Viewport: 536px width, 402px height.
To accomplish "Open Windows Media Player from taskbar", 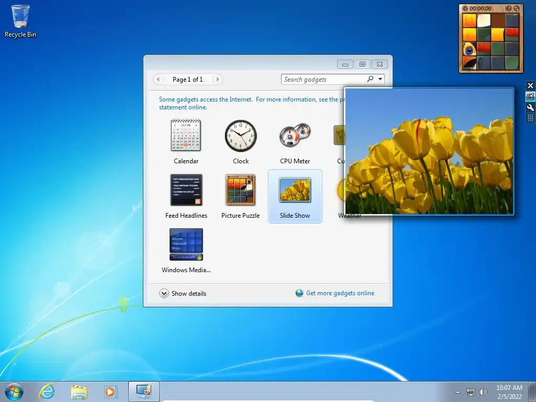I will point(110,392).
